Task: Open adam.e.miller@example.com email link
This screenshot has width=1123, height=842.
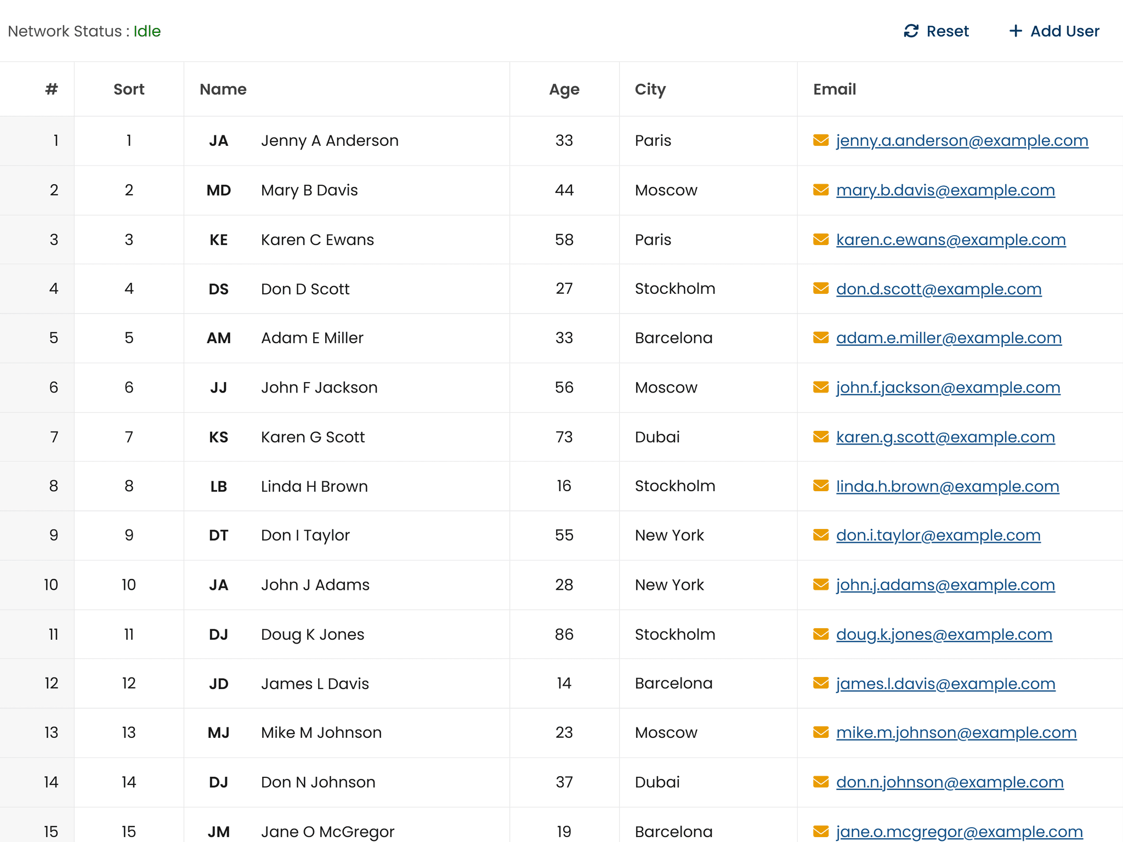Action: [x=948, y=338]
